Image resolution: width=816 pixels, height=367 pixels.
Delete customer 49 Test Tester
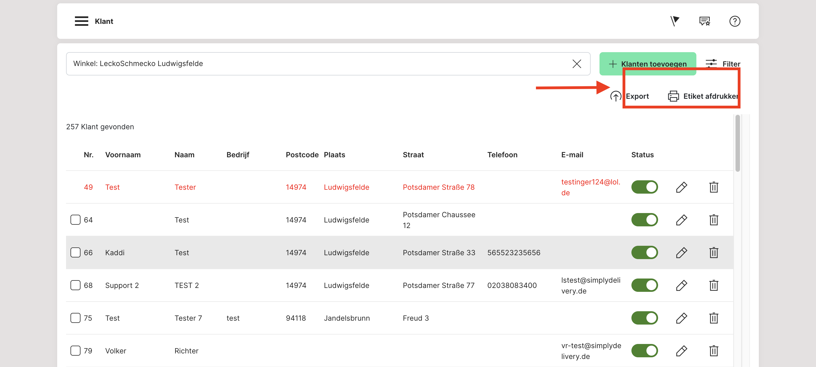click(x=713, y=187)
